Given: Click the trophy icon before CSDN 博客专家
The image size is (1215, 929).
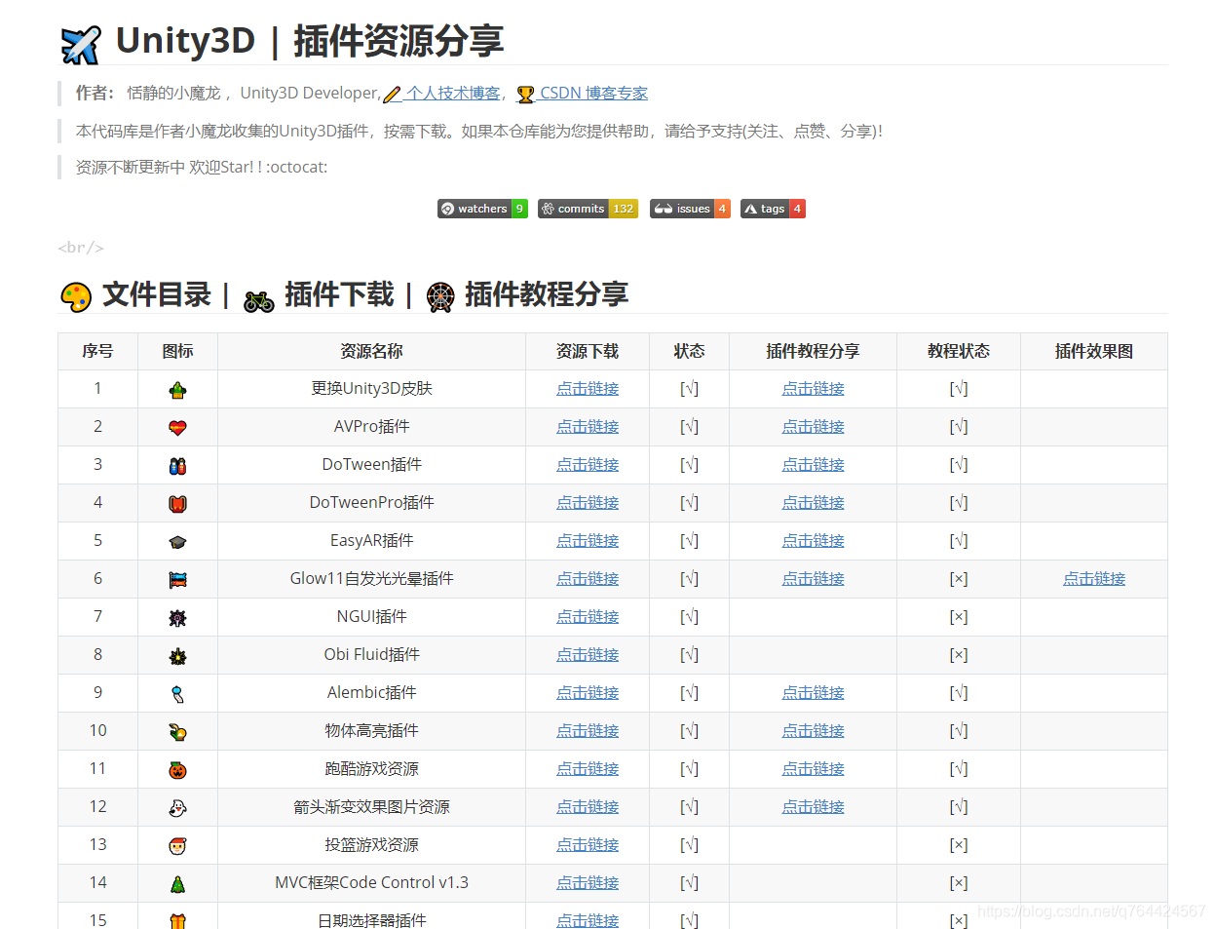Looking at the screenshot, I should [525, 95].
